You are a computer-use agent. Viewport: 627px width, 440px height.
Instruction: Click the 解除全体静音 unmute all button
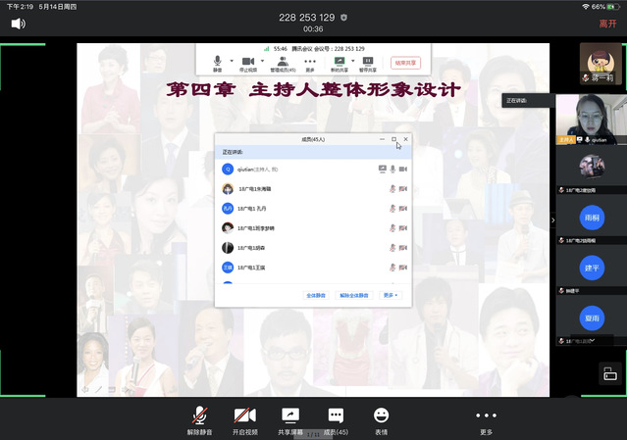pyautogui.click(x=354, y=295)
